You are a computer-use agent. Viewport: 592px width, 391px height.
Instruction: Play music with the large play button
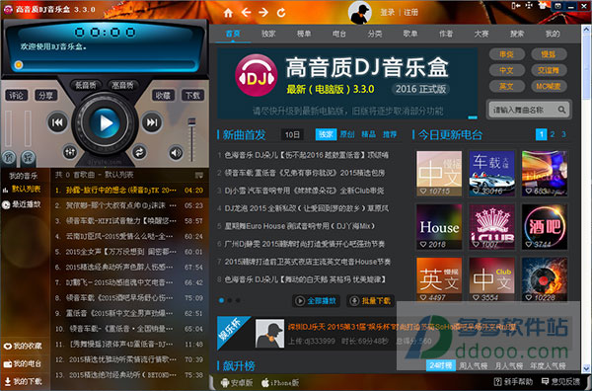pyautogui.click(x=106, y=122)
